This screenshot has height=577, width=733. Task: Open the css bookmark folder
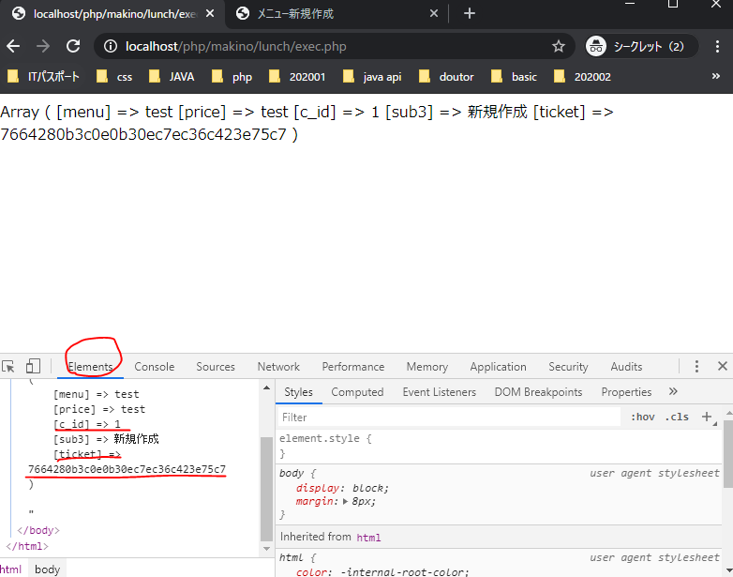point(114,76)
